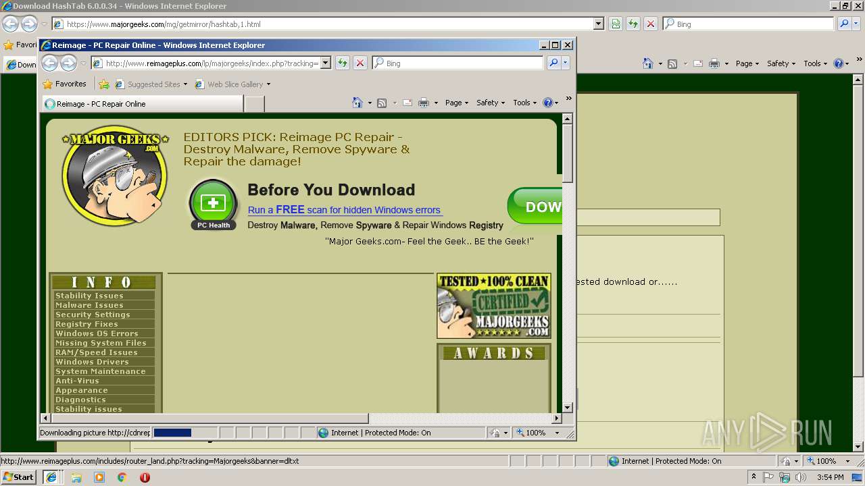Expand toolbar overflow chevron in popup
865x486 pixels.
click(x=568, y=99)
